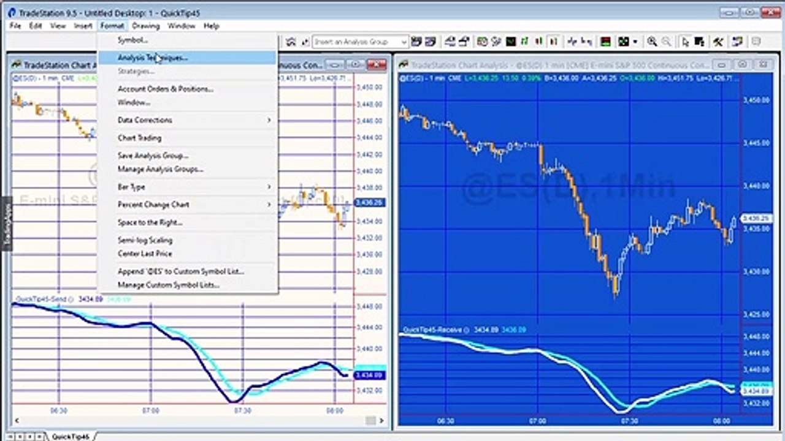Click the first icon right of analysis group box
The height and width of the screenshot is (441, 785).
[416, 42]
